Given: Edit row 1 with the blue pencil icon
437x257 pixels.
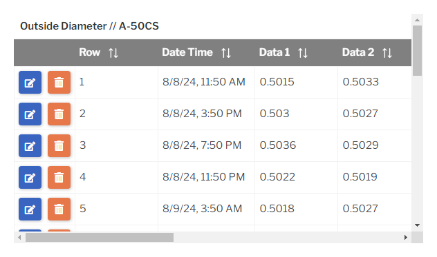Looking at the screenshot, I should point(30,82).
